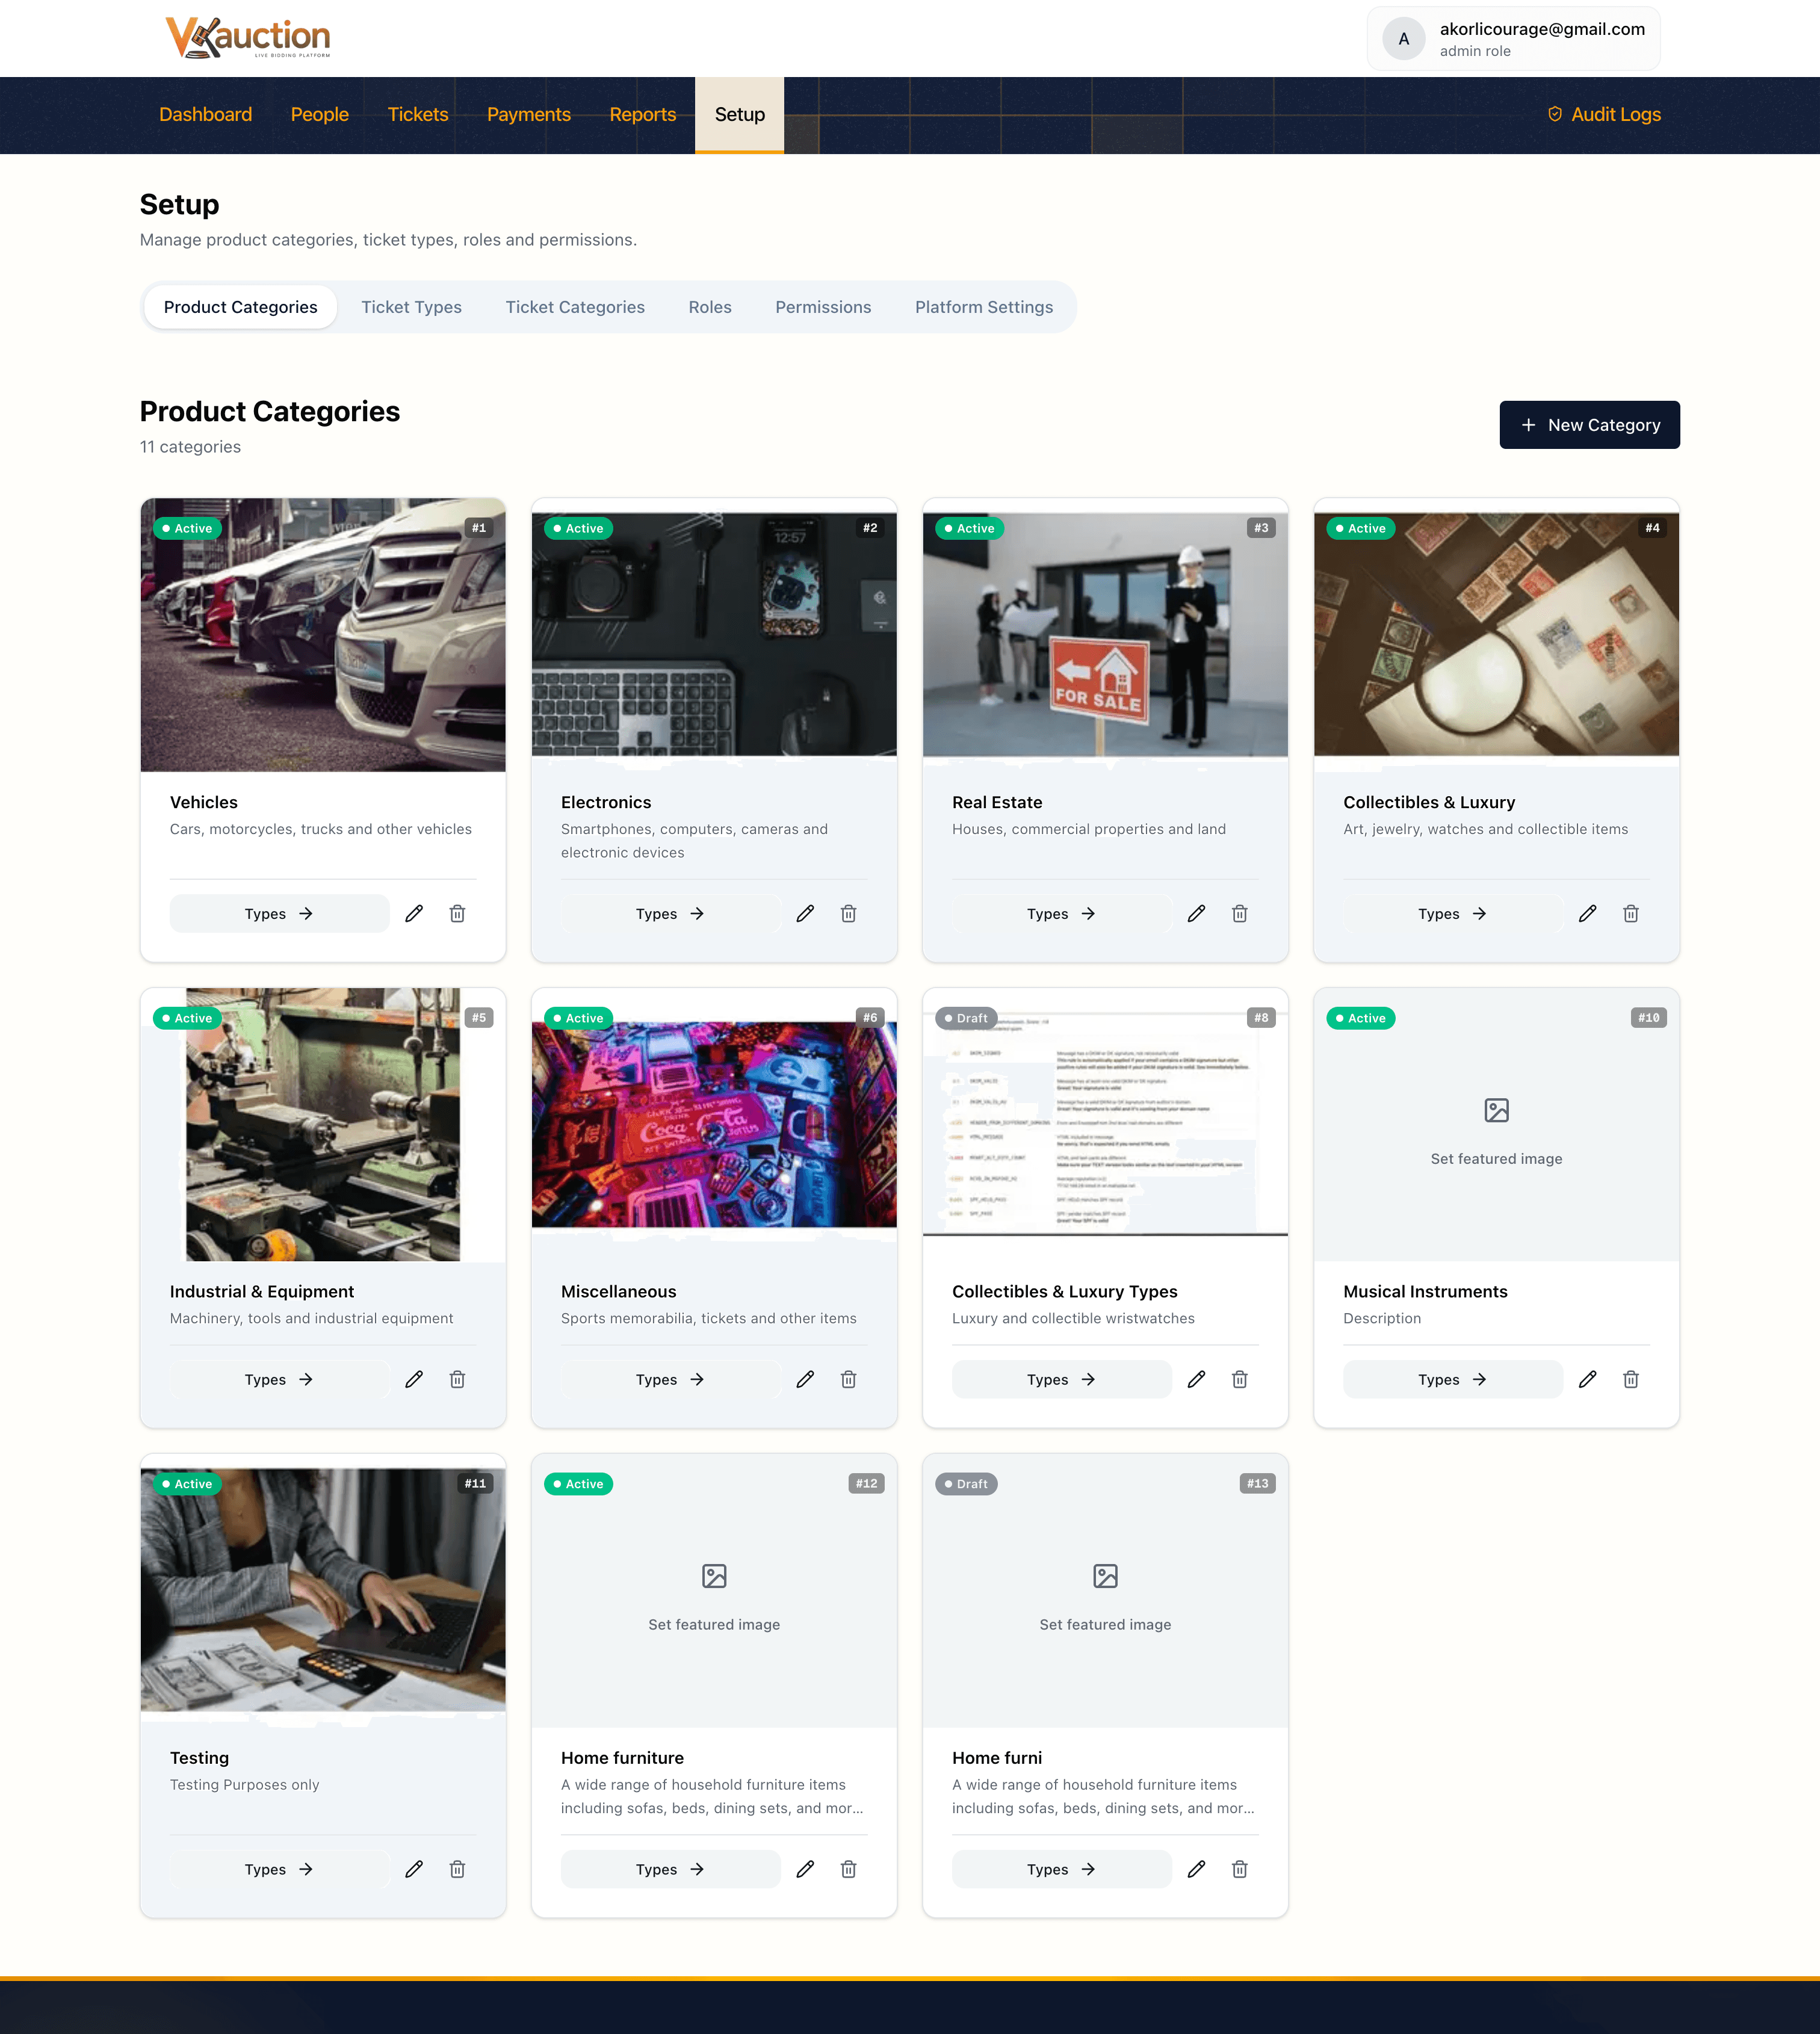
Task: Click the image placeholder icon on Home furniture
Action: click(714, 1576)
